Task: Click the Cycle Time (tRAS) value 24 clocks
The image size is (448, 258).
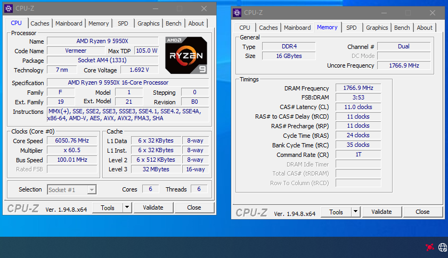Action: tap(358, 135)
